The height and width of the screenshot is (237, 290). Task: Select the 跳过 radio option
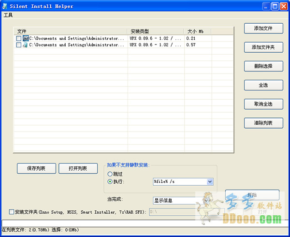tap(110, 174)
